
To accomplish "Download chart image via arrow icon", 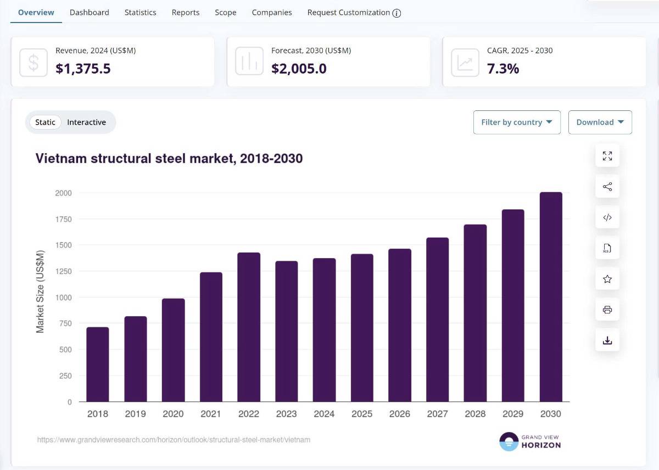I will coord(607,340).
